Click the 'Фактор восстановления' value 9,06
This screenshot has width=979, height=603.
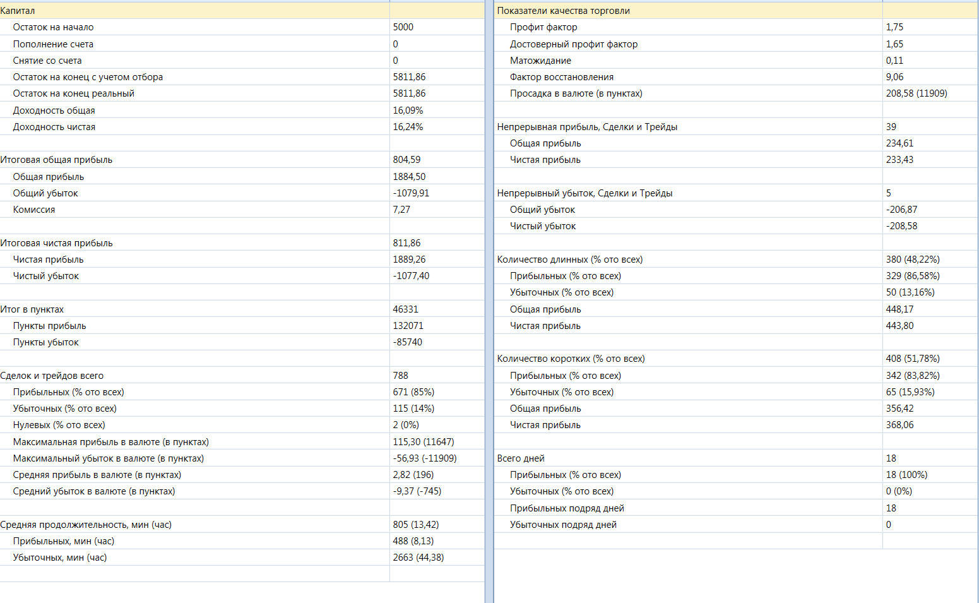pyautogui.click(x=894, y=77)
